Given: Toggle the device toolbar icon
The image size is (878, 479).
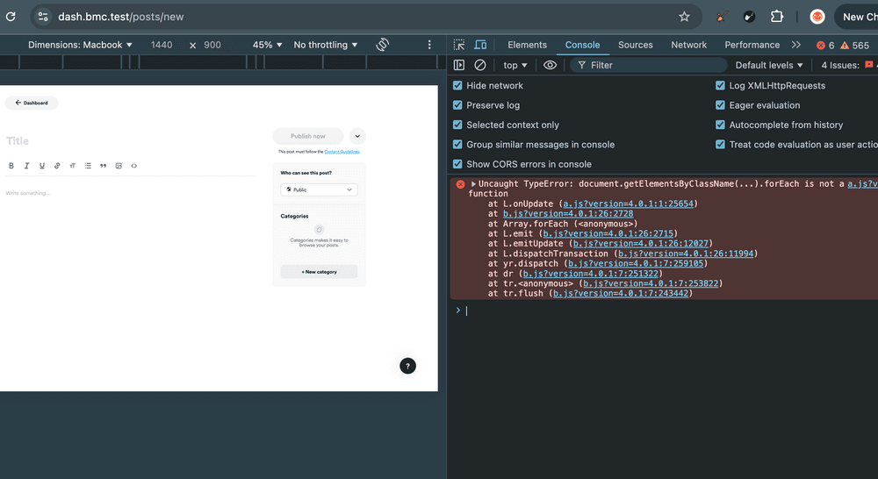Looking at the screenshot, I should [480, 45].
